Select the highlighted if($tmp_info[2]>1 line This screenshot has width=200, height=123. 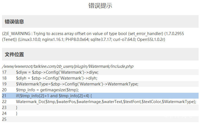[56, 96]
